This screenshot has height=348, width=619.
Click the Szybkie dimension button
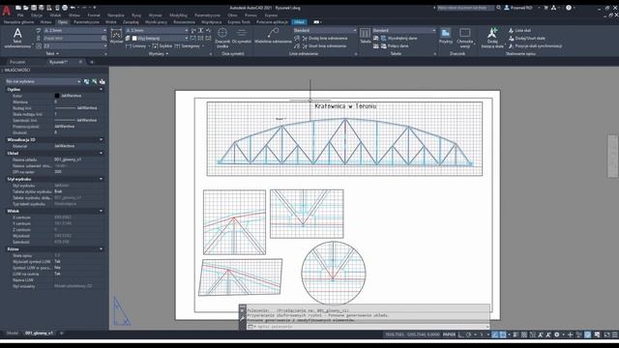click(162, 46)
